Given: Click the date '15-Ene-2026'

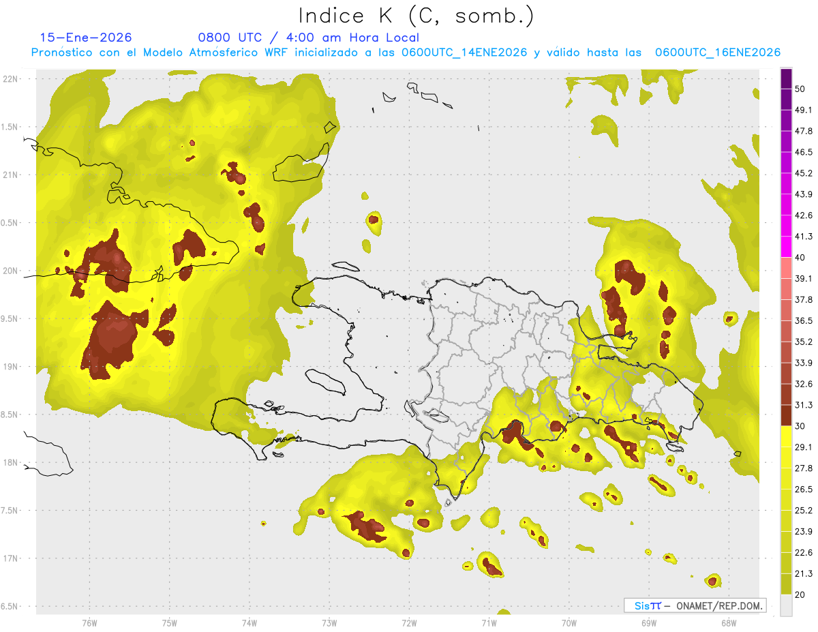Looking at the screenshot, I should (x=86, y=37).
